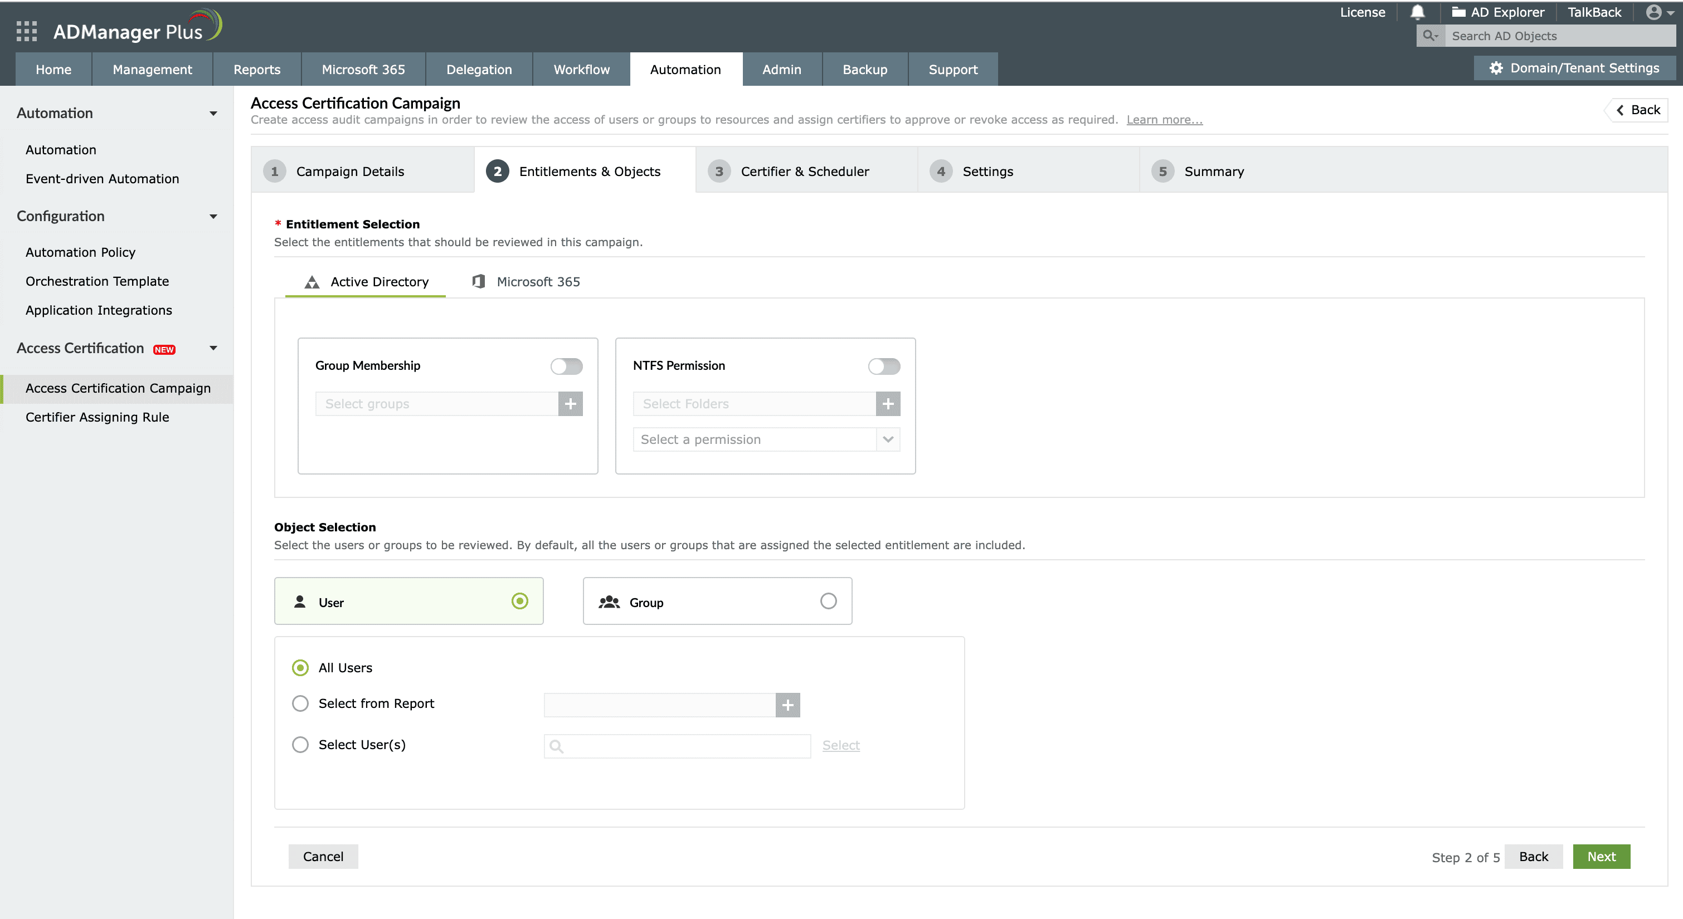1683x919 pixels.
Task: Click the Search AD Objects field
Action: coord(1558,36)
